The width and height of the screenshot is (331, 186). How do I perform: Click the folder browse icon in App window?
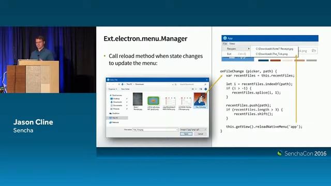pyautogui.click(x=314, y=51)
